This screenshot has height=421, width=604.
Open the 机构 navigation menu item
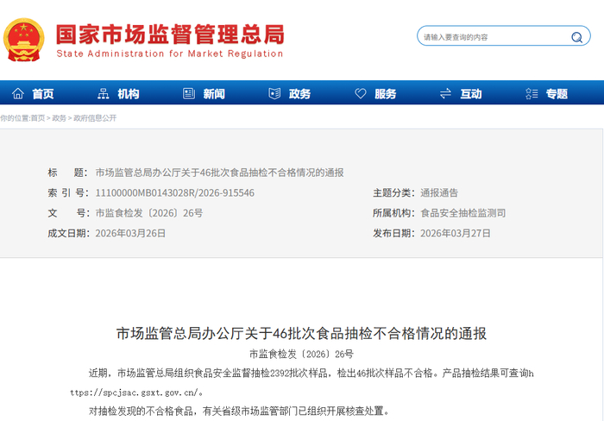tap(129, 93)
